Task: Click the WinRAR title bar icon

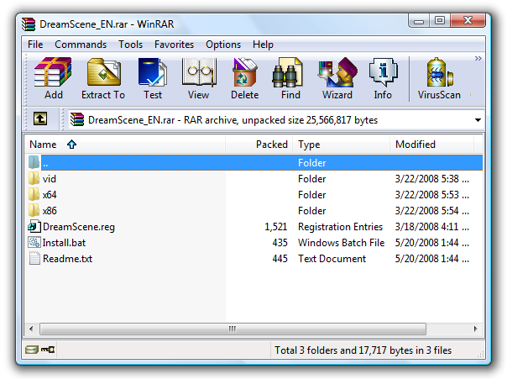Action: coord(29,24)
